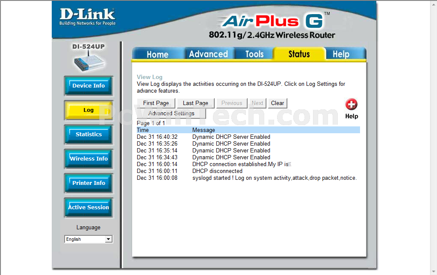Go to First Page of log
The width and height of the screenshot is (437, 275).
pyautogui.click(x=156, y=103)
